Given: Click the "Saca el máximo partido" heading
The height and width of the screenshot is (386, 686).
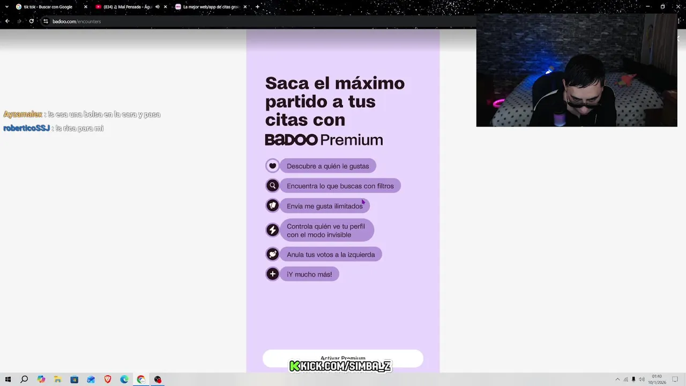Looking at the screenshot, I should [x=335, y=101].
